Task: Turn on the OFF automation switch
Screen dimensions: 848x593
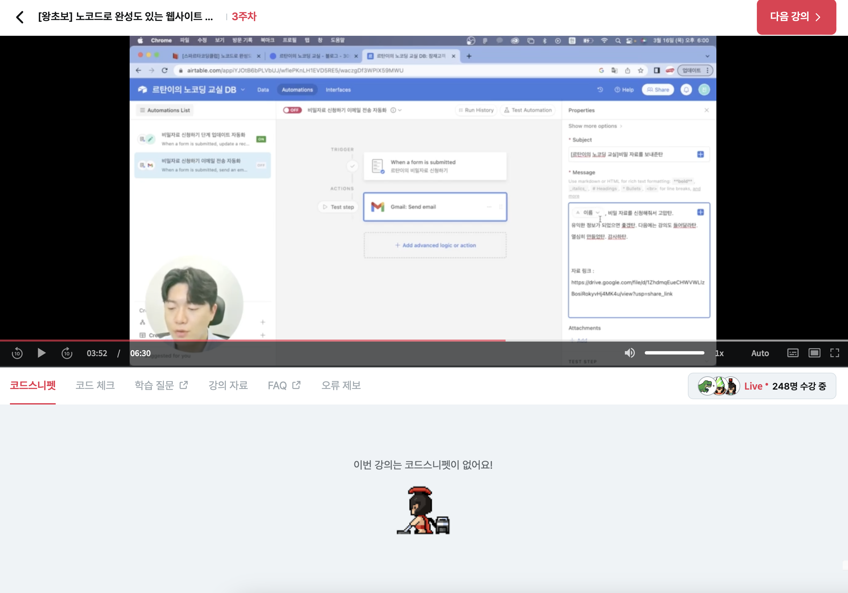Action: tap(292, 110)
